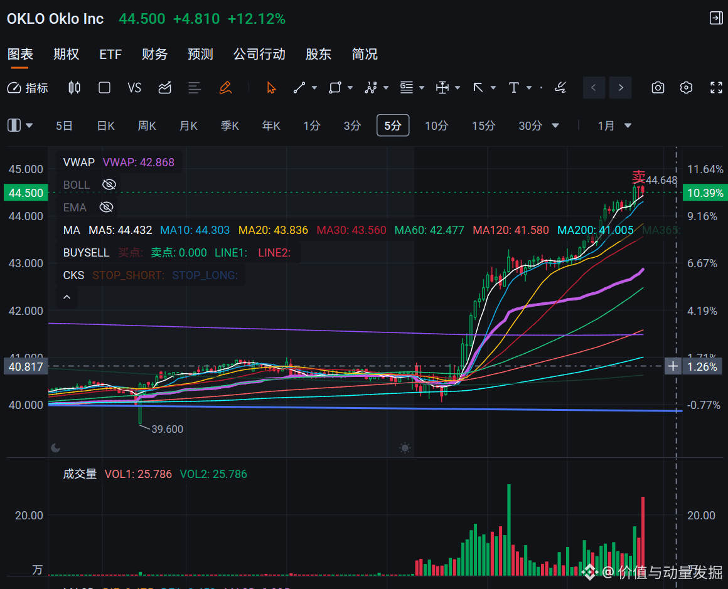The image size is (728, 589).
Task: Go to previous with left arrow button
Action: click(x=593, y=88)
